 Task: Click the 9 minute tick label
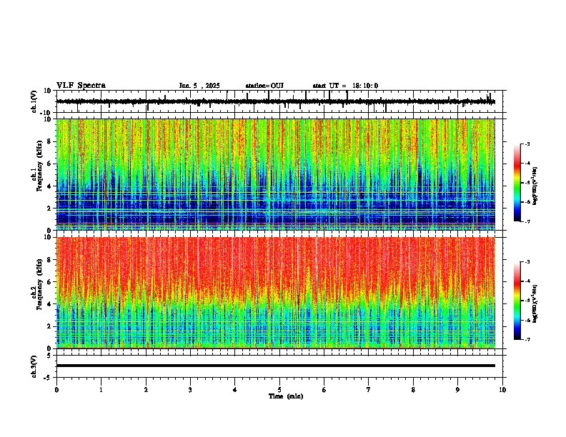pyautogui.click(x=457, y=390)
